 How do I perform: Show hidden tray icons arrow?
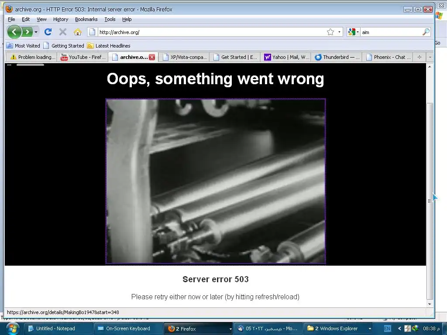tap(399, 328)
